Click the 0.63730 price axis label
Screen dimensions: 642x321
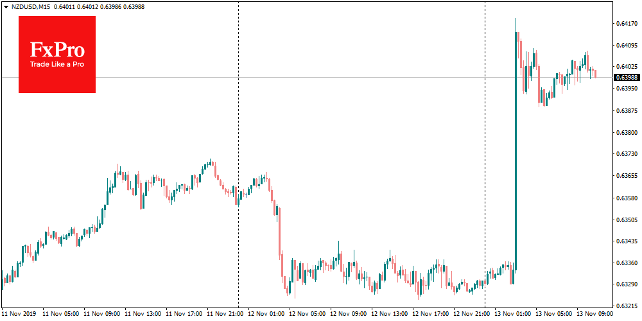627,154
